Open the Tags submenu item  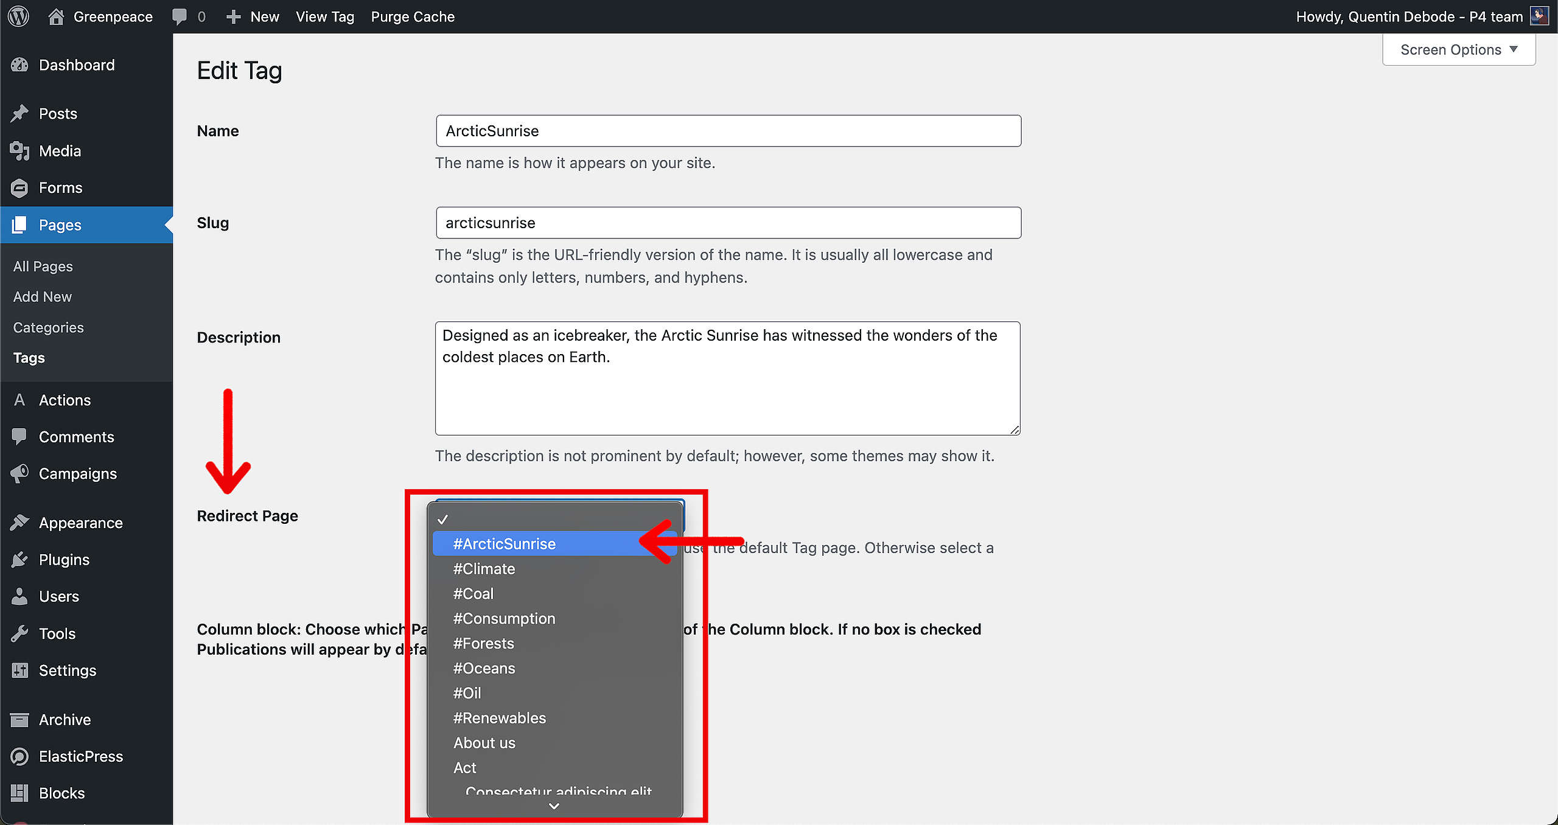pyautogui.click(x=29, y=358)
